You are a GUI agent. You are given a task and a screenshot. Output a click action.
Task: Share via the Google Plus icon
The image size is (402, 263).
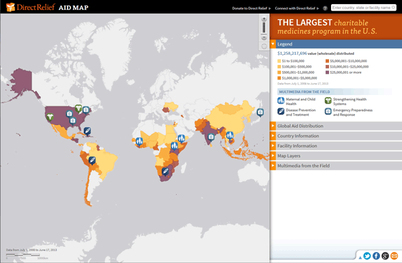(385, 256)
